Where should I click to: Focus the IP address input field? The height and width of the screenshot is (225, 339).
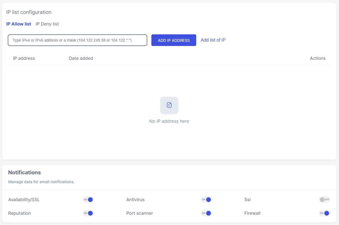[x=77, y=40]
